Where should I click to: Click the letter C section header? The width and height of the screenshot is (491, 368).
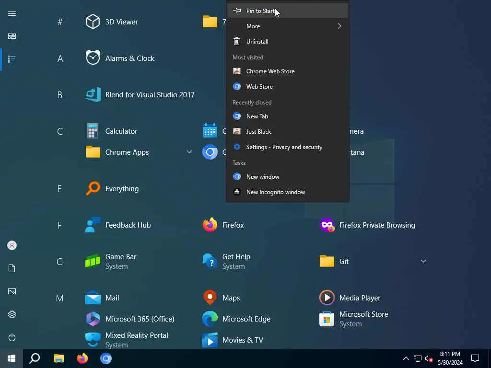click(x=60, y=131)
